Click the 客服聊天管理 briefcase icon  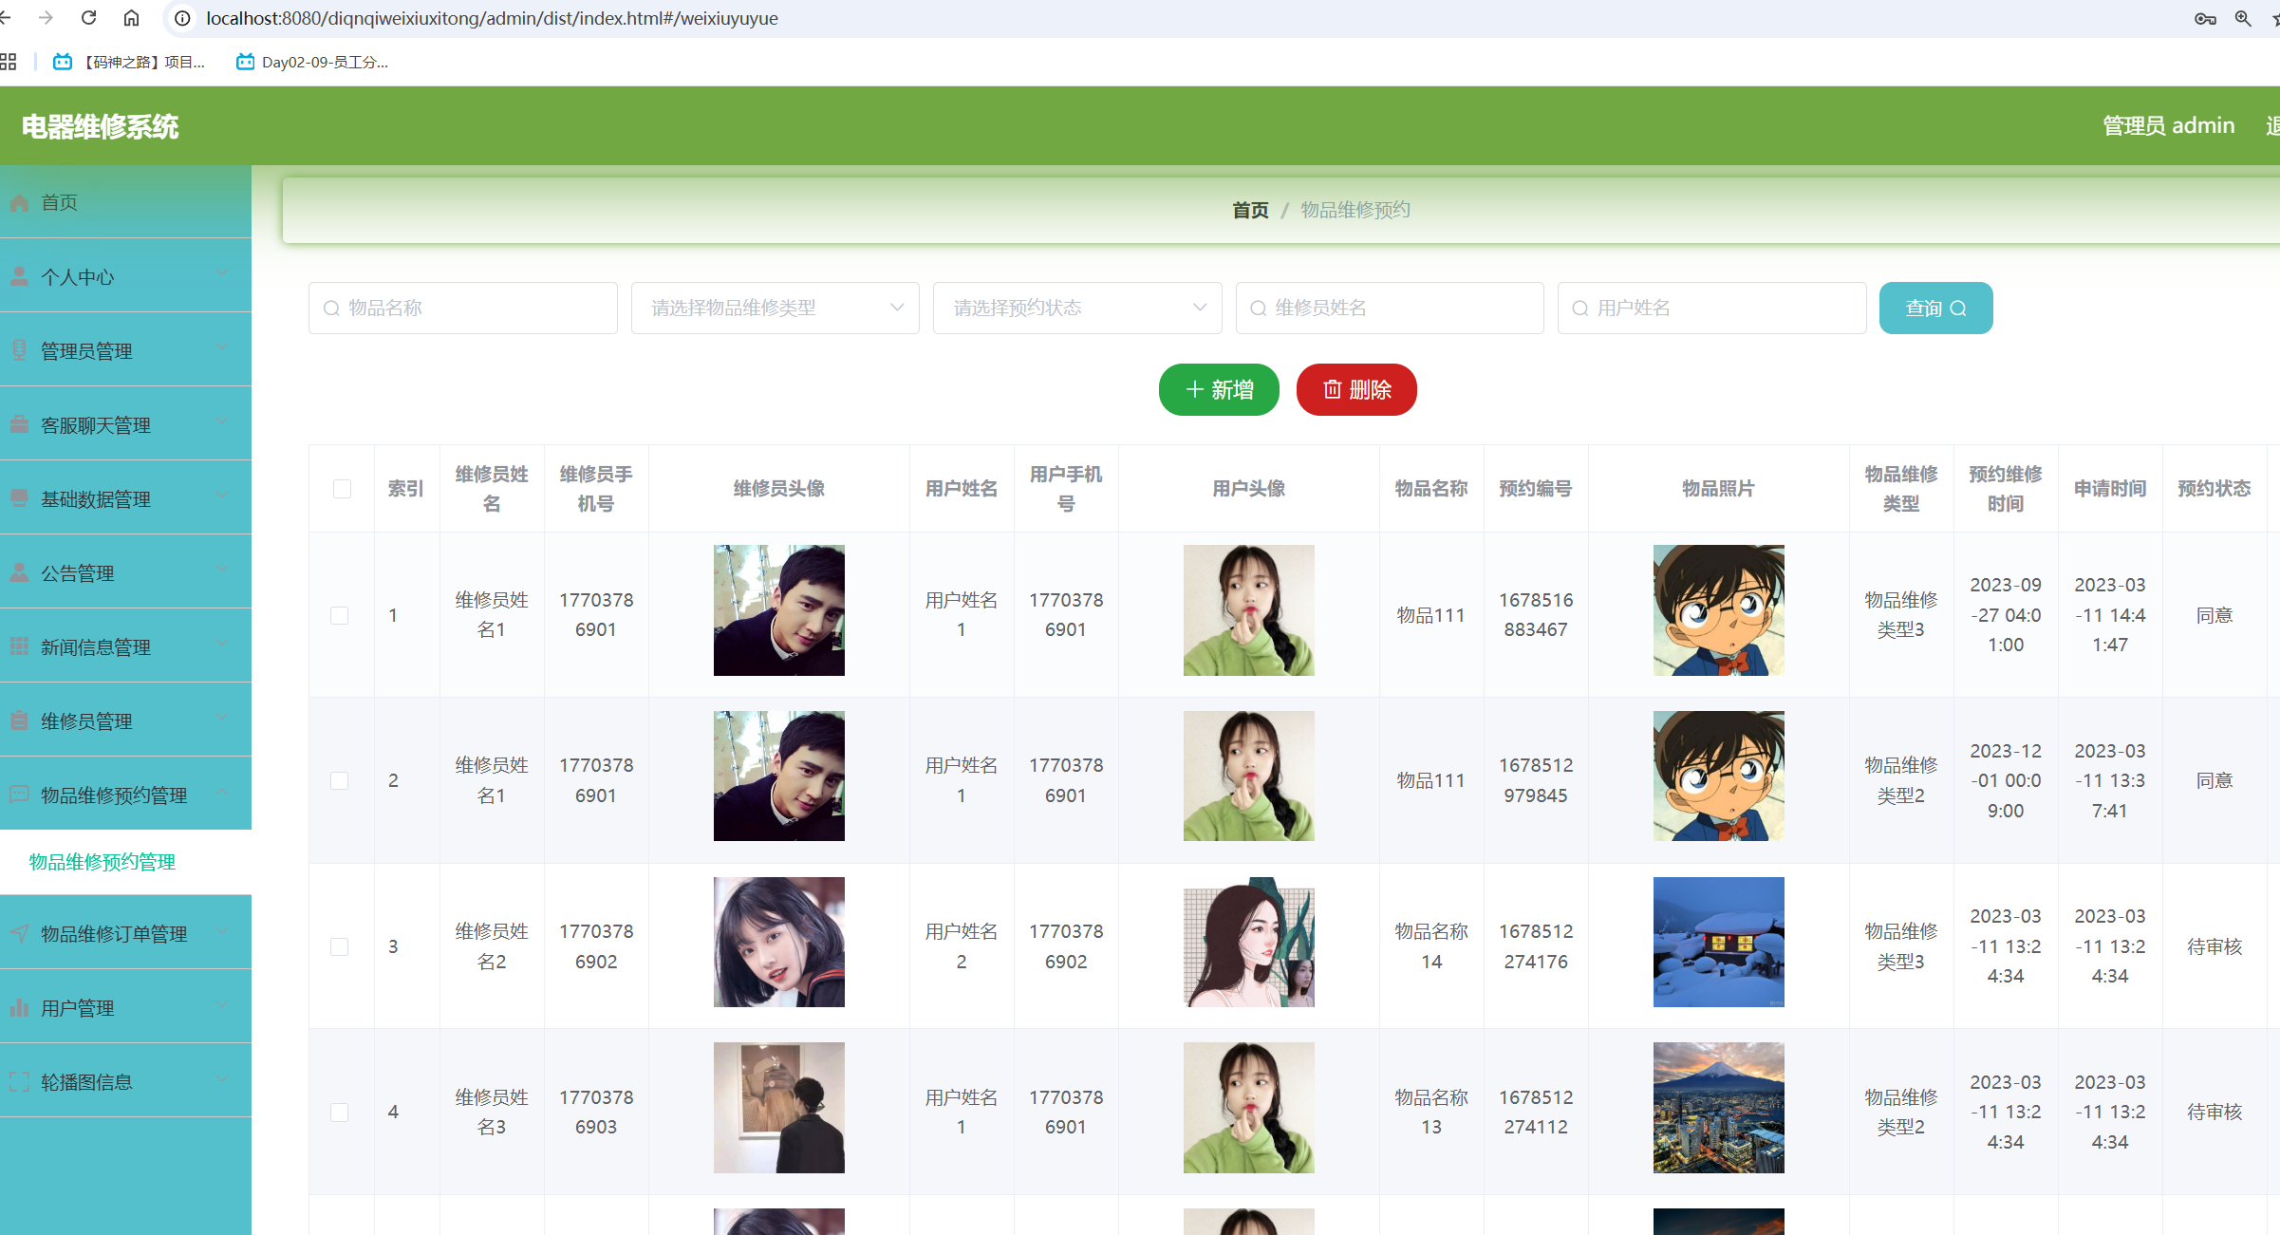click(x=20, y=423)
